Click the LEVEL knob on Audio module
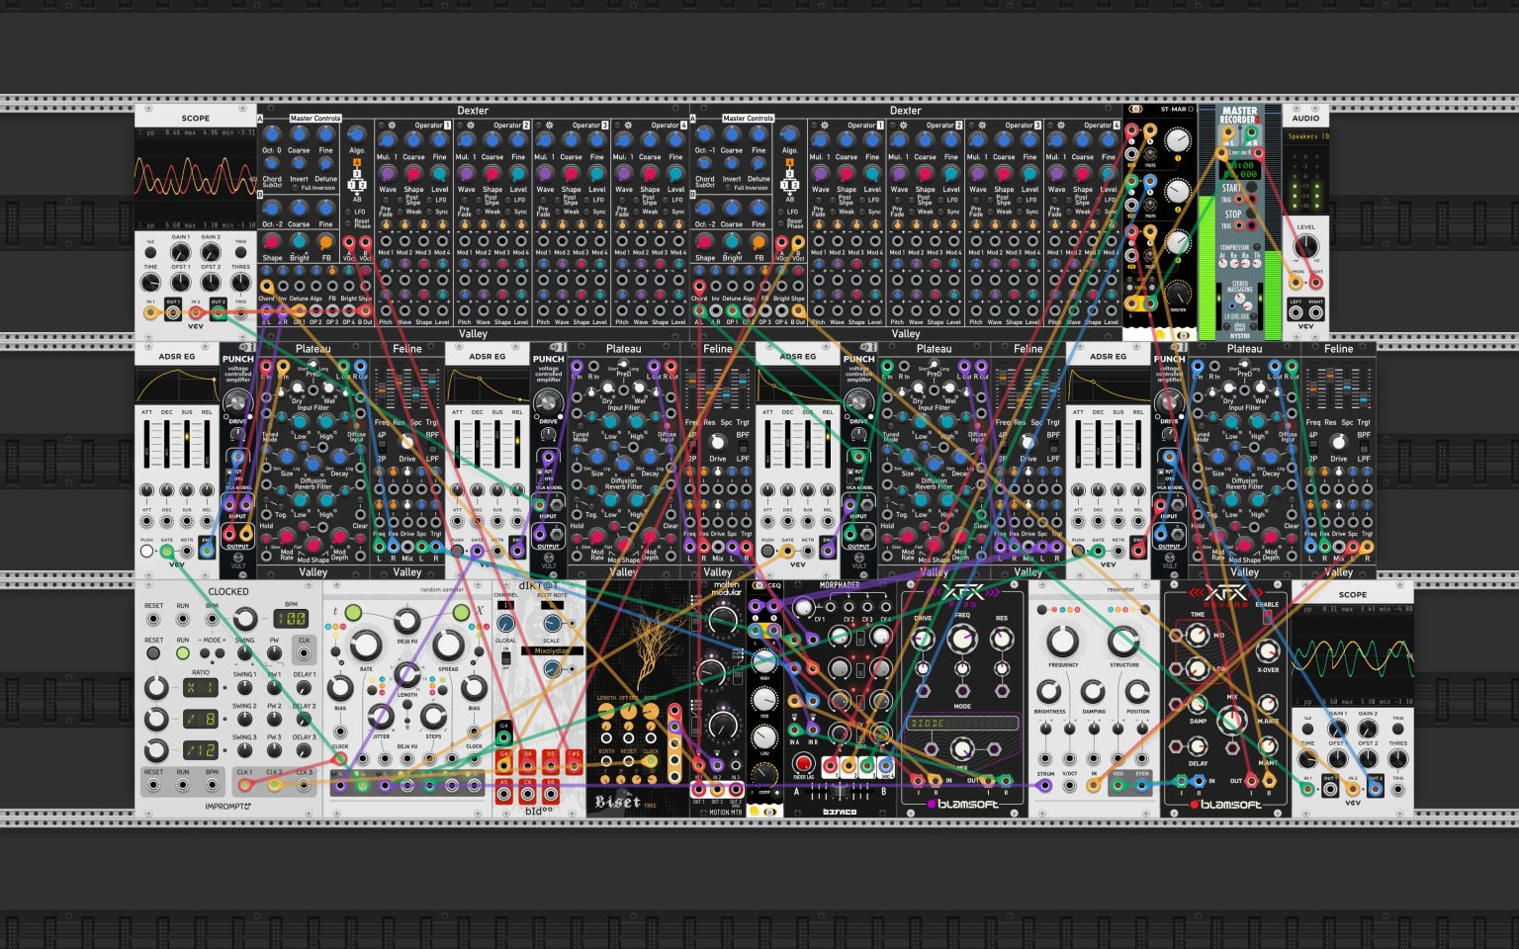1519x949 pixels. point(1305,247)
